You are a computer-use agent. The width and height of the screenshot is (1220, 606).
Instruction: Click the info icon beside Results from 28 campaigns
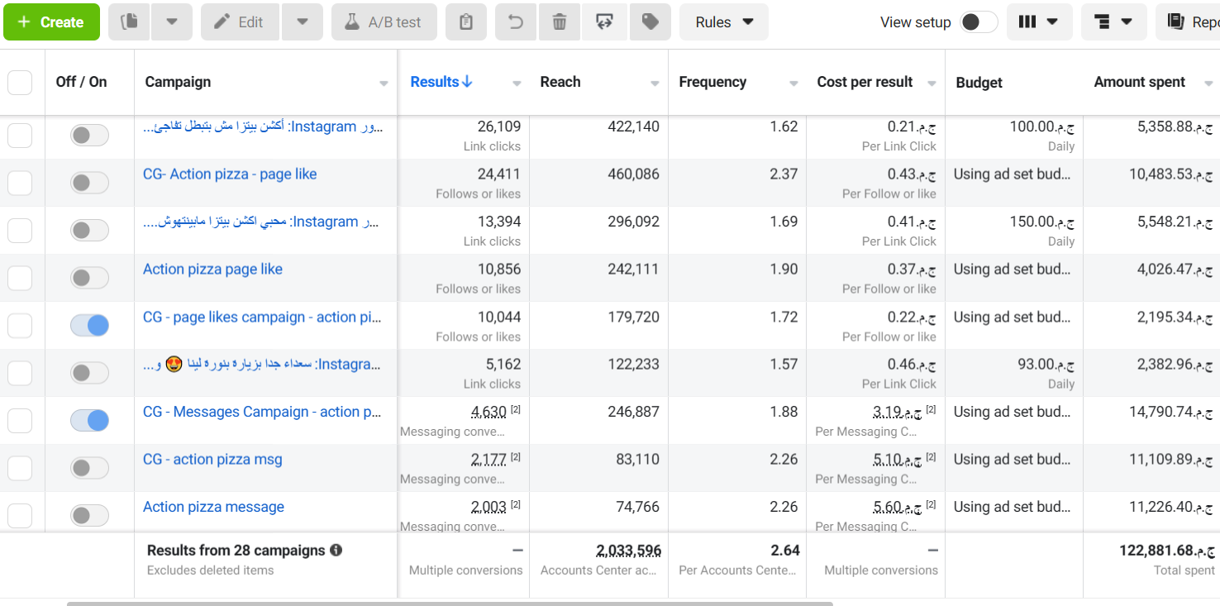(336, 551)
